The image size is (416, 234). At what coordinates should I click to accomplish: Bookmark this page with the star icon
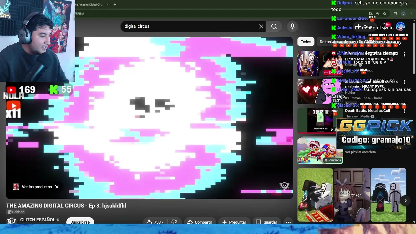click(385, 14)
